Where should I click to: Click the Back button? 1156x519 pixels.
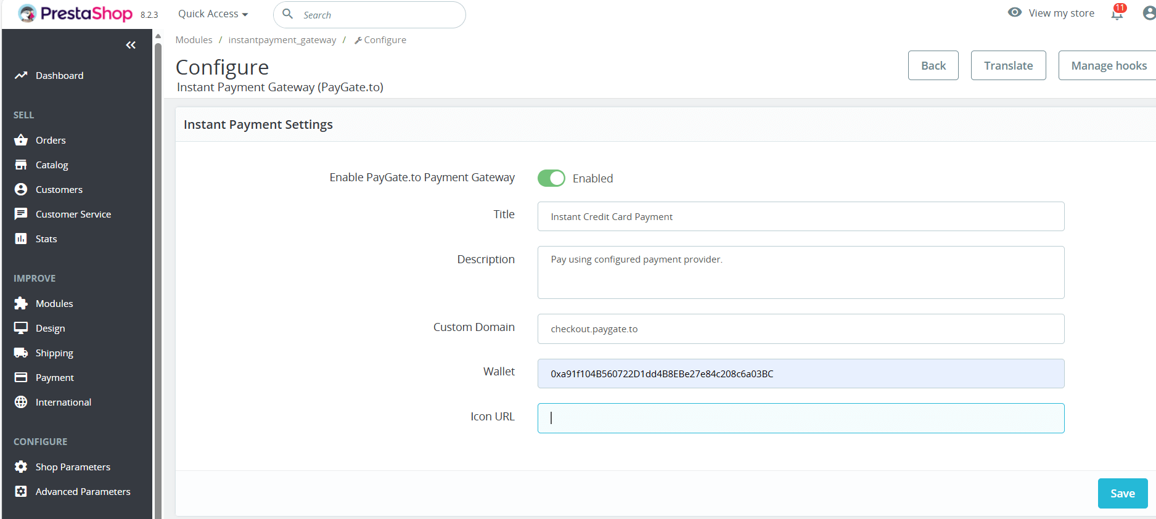click(933, 65)
